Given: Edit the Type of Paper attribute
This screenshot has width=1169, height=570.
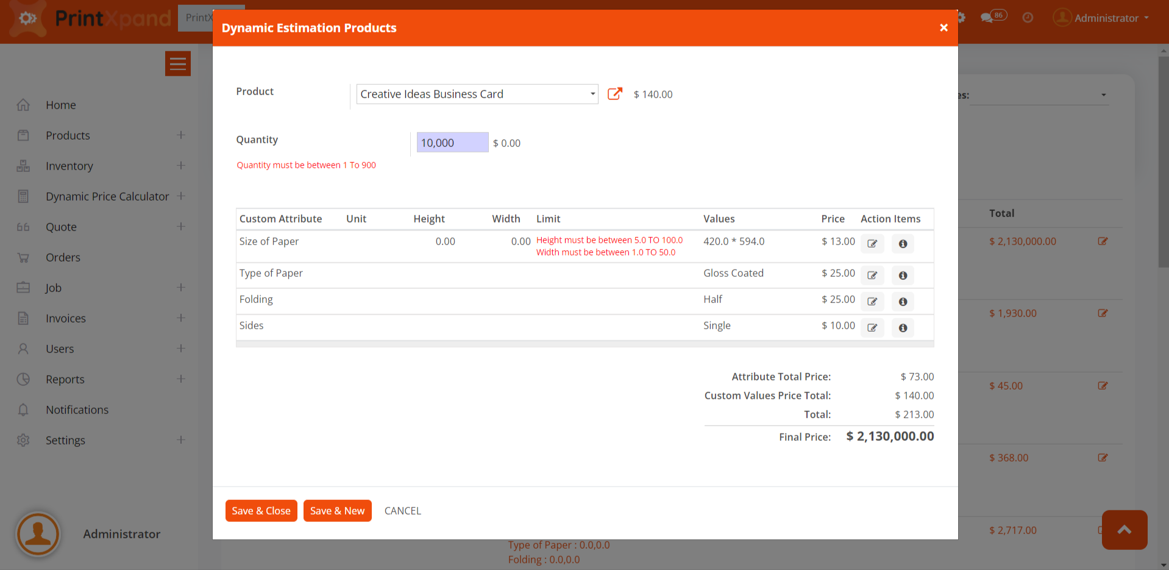Looking at the screenshot, I should 872,276.
